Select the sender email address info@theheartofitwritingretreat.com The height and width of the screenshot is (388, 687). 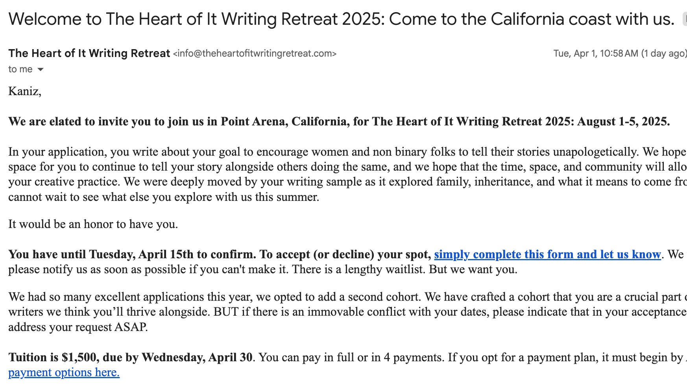[255, 53]
